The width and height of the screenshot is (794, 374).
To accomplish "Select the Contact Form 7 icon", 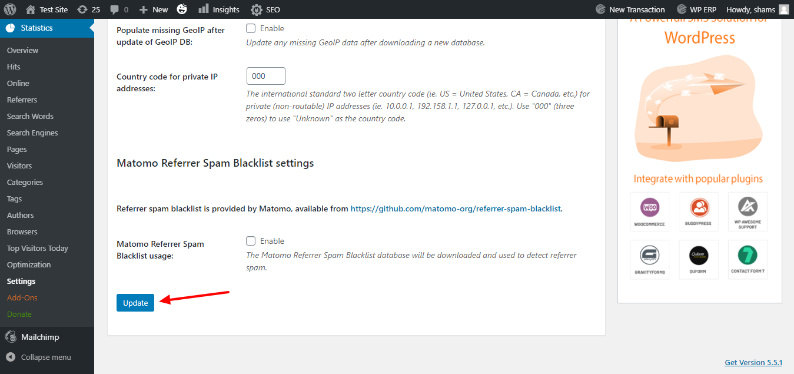I will click(748, 259).
